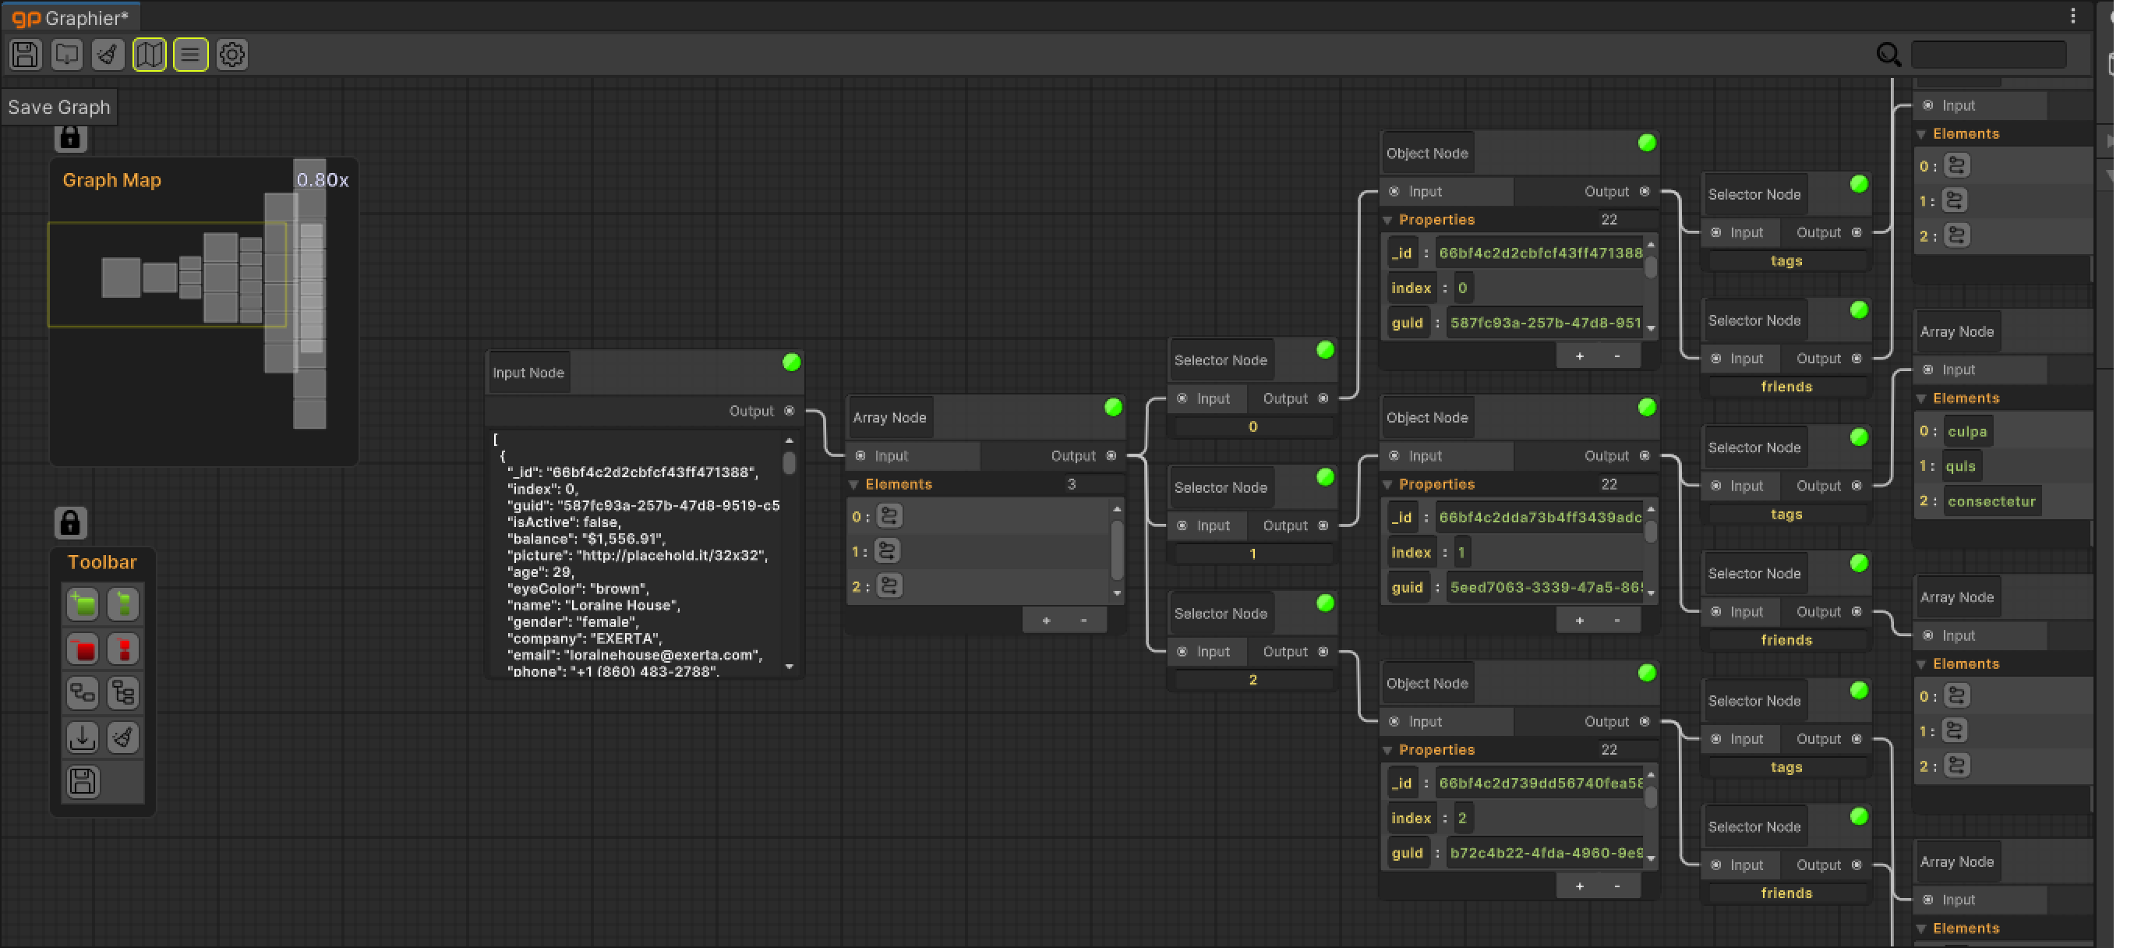
Task: Click the minus button under topmost Object Node
Action: 1617,356
